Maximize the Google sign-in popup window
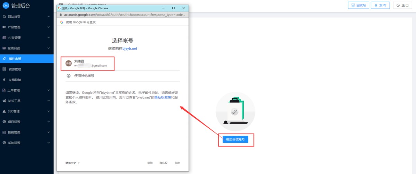This screenshot has width=416, height=174. point(173,8)
